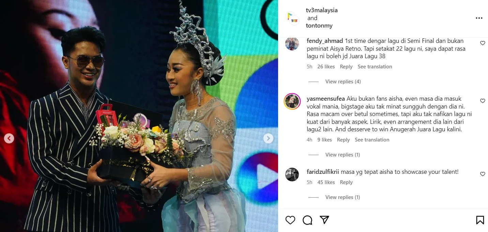Open the three-dot more options menu
Screen dimensions: 488x232
pyautogui.click(x=479, y=18)
